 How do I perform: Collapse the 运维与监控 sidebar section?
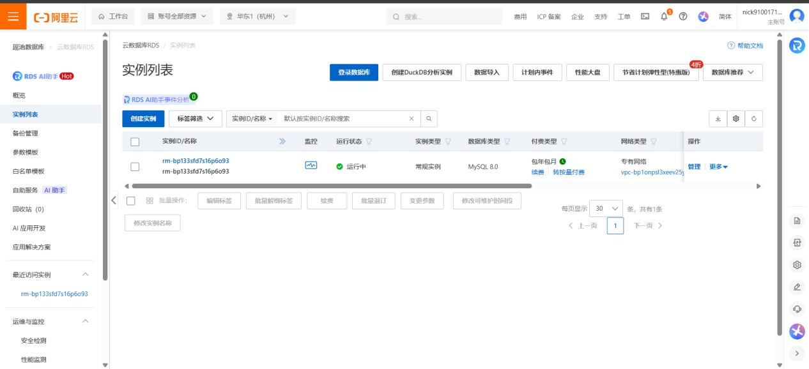point(86,322)
